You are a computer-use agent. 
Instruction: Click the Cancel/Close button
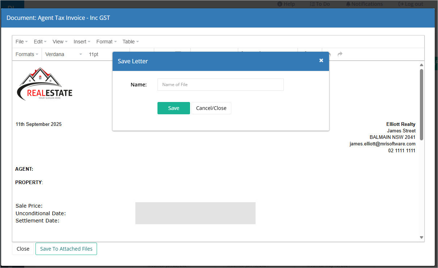[211, 108]
